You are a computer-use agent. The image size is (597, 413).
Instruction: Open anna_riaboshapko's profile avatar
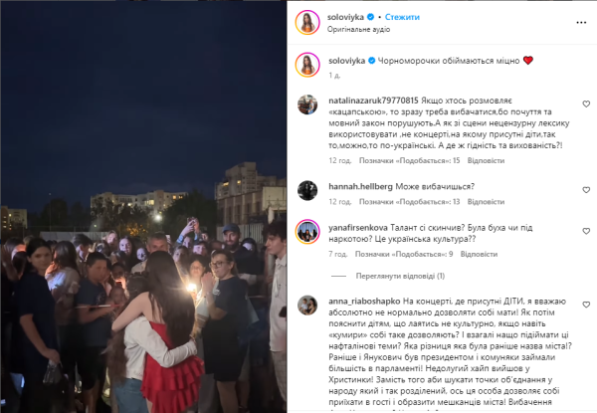click(307, 305)
